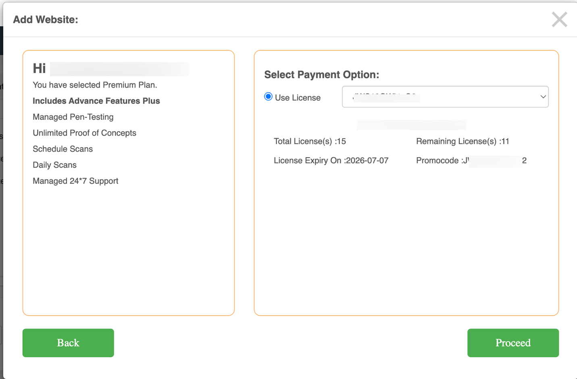Click the Remaining License(s) :11 label
This screenshot has height=379, width=577.
pos(462,141)
